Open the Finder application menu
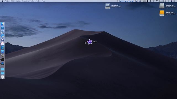Image resolution: width=177 pixels, height=99 pixels. pyautogui.click(x=7, y=1)
